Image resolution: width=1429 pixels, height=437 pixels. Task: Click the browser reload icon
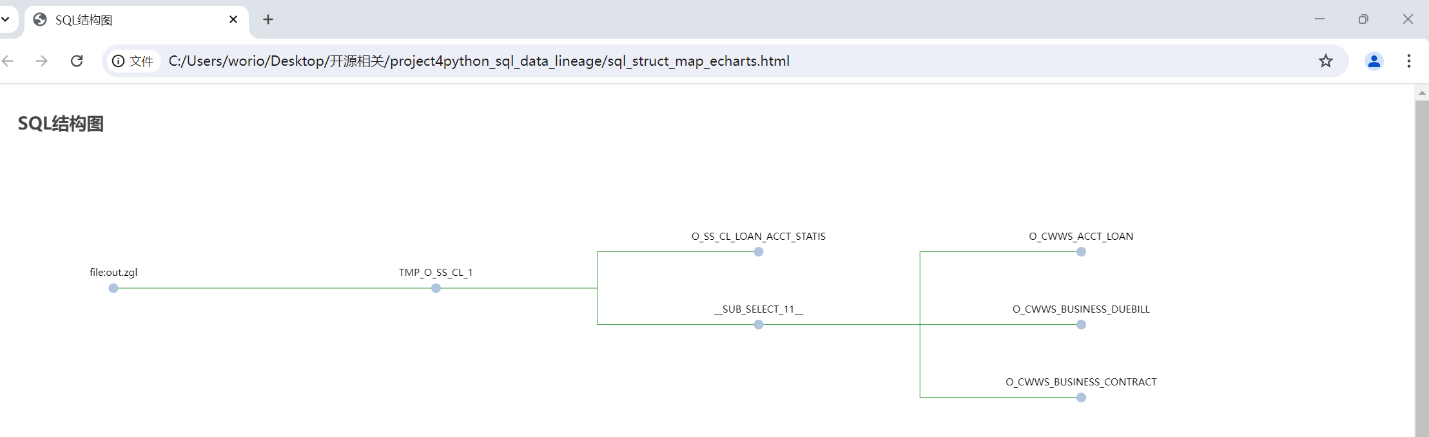[77, 61]
